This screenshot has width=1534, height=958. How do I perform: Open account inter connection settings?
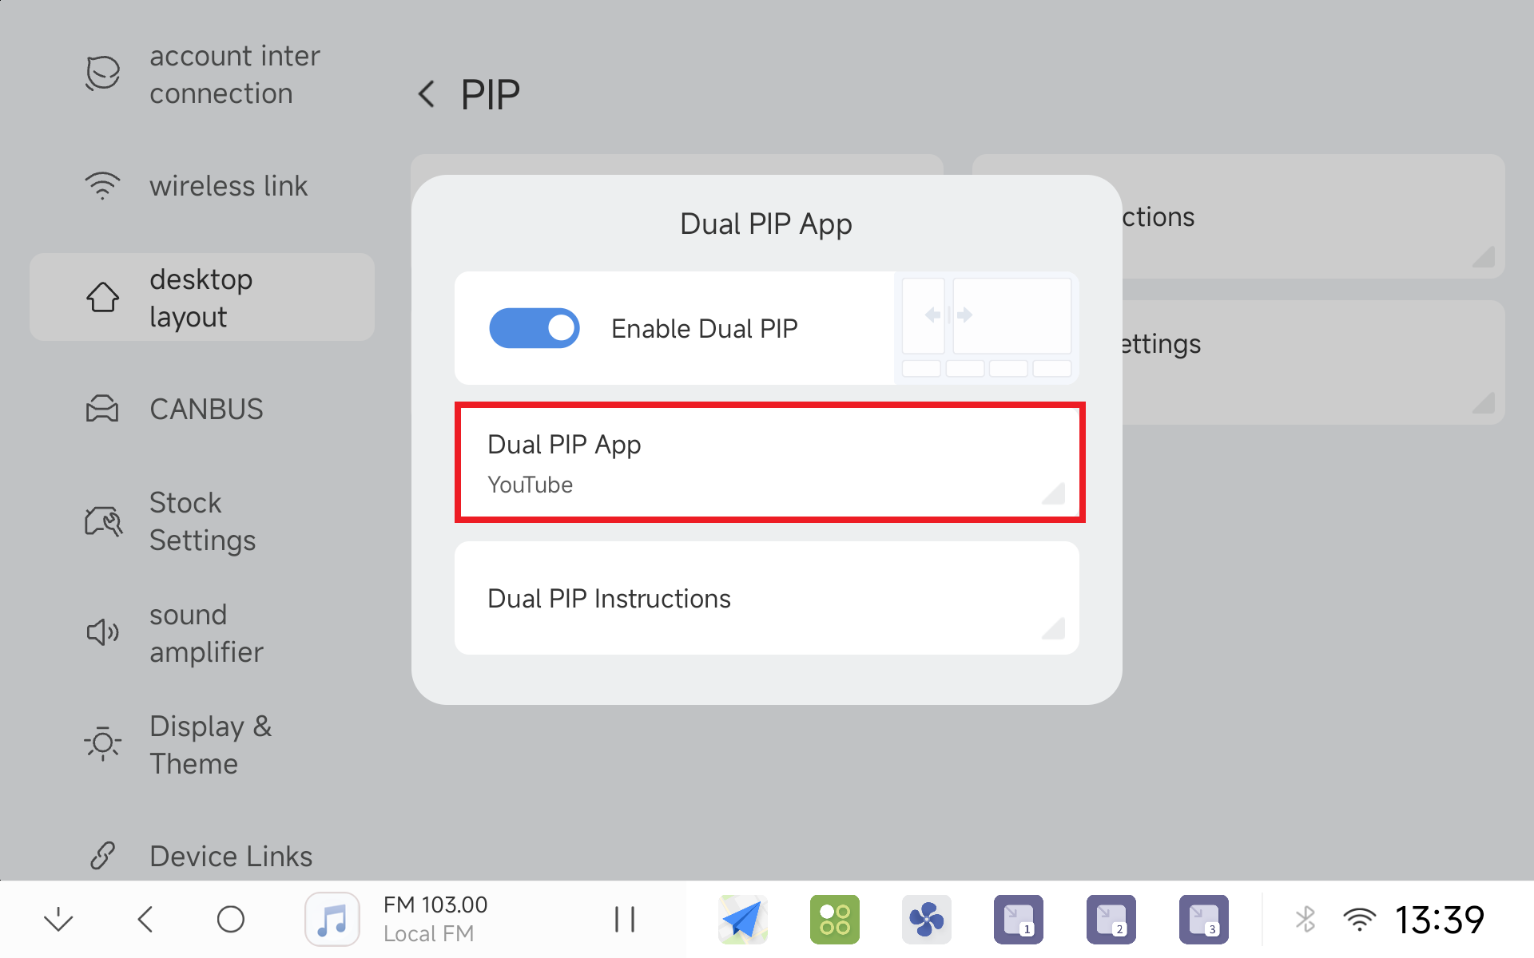(x=202, y=74)
